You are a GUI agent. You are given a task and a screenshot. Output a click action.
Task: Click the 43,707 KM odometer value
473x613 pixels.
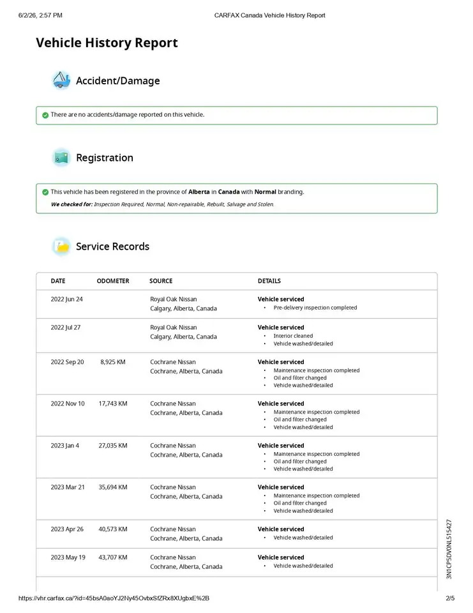click(x=113, y=557)
